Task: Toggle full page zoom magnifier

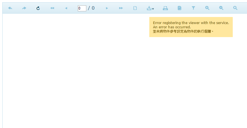Action: pyautogui.click(x=235, y=8)
